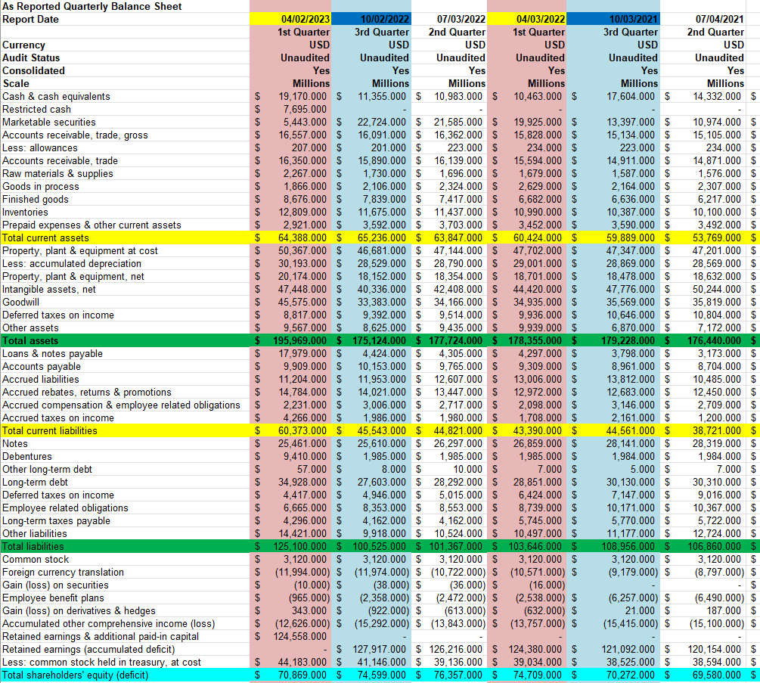Select the Total liabilities row label
Viewport: 760px width, 683px height.
point(30,545)
